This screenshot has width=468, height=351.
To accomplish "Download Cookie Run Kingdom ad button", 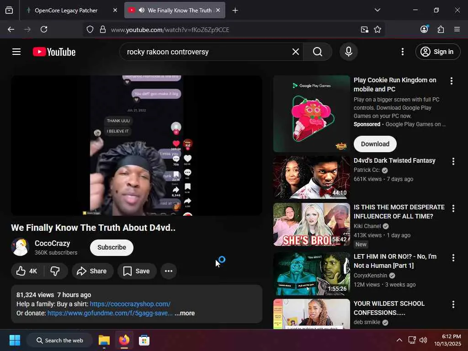I will tap(375, 144).
